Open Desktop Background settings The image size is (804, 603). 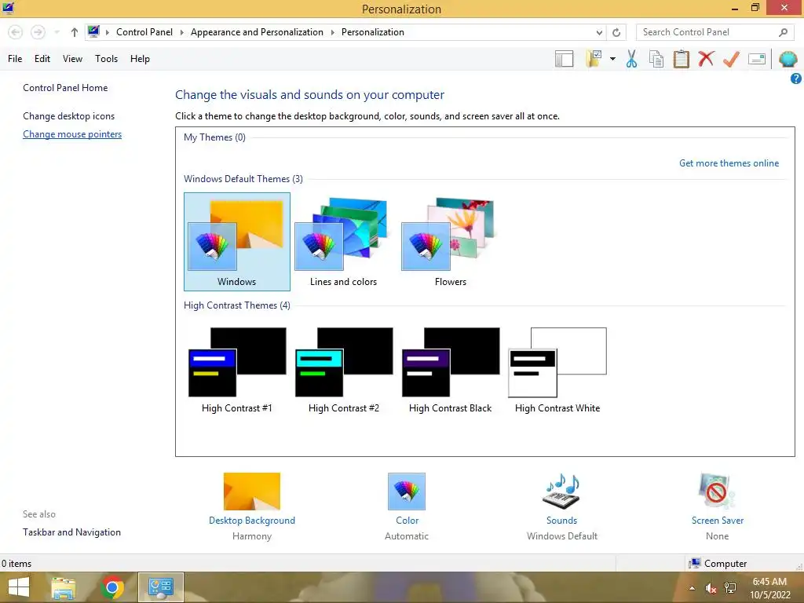point(252,506)
